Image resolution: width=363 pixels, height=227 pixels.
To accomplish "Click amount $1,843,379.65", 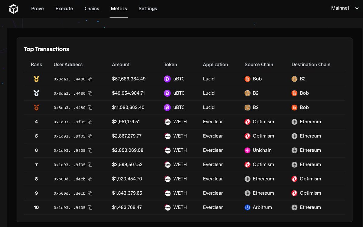I will coord(127,193).
